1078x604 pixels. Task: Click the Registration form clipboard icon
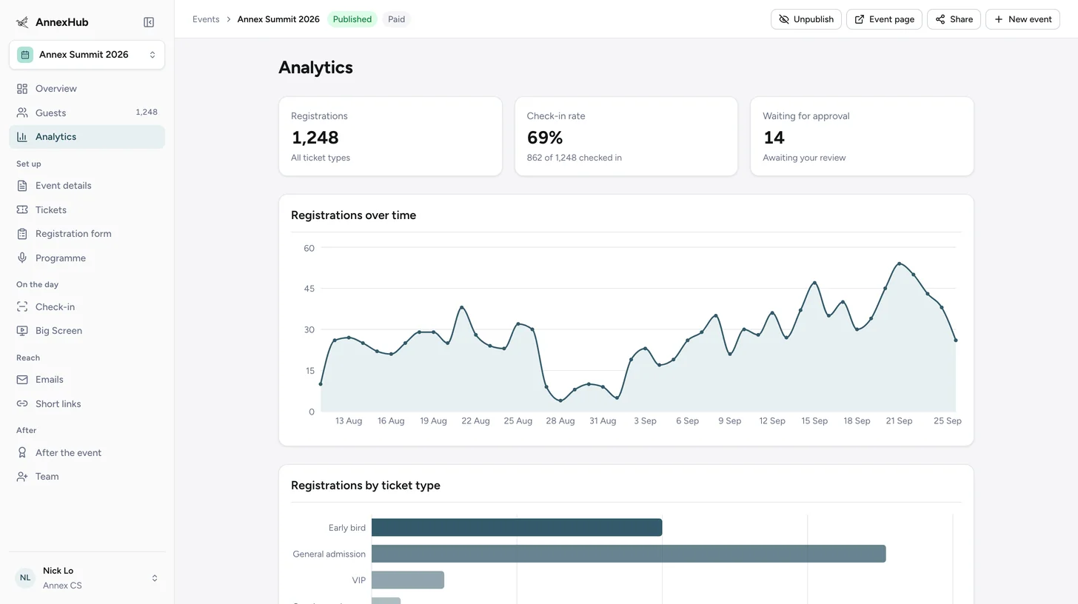pyautogui.click(x=22, y=234)
